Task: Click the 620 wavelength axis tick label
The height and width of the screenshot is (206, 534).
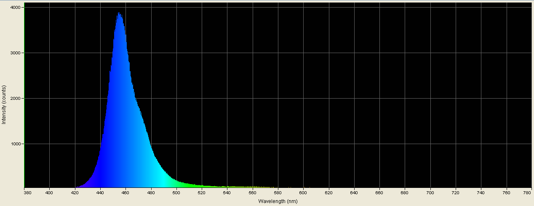Action: point(329,193)
